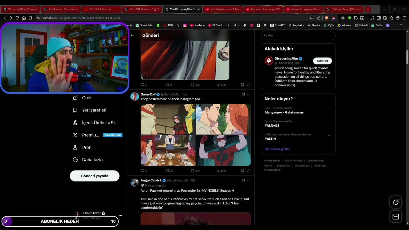Reload the page
Viewport: 409px width, 230px height.
click(x=17, y=18)
